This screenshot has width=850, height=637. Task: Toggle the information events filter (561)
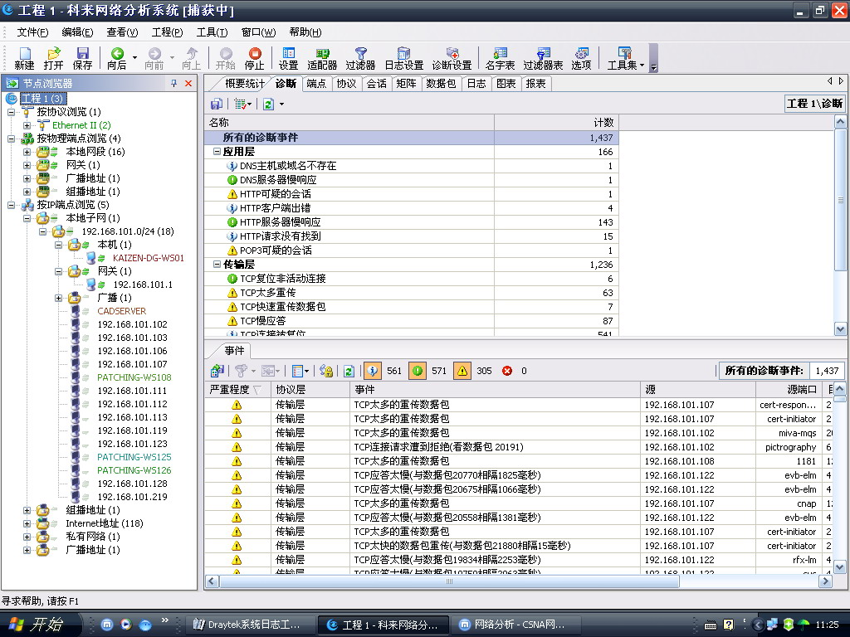(374, 371)
